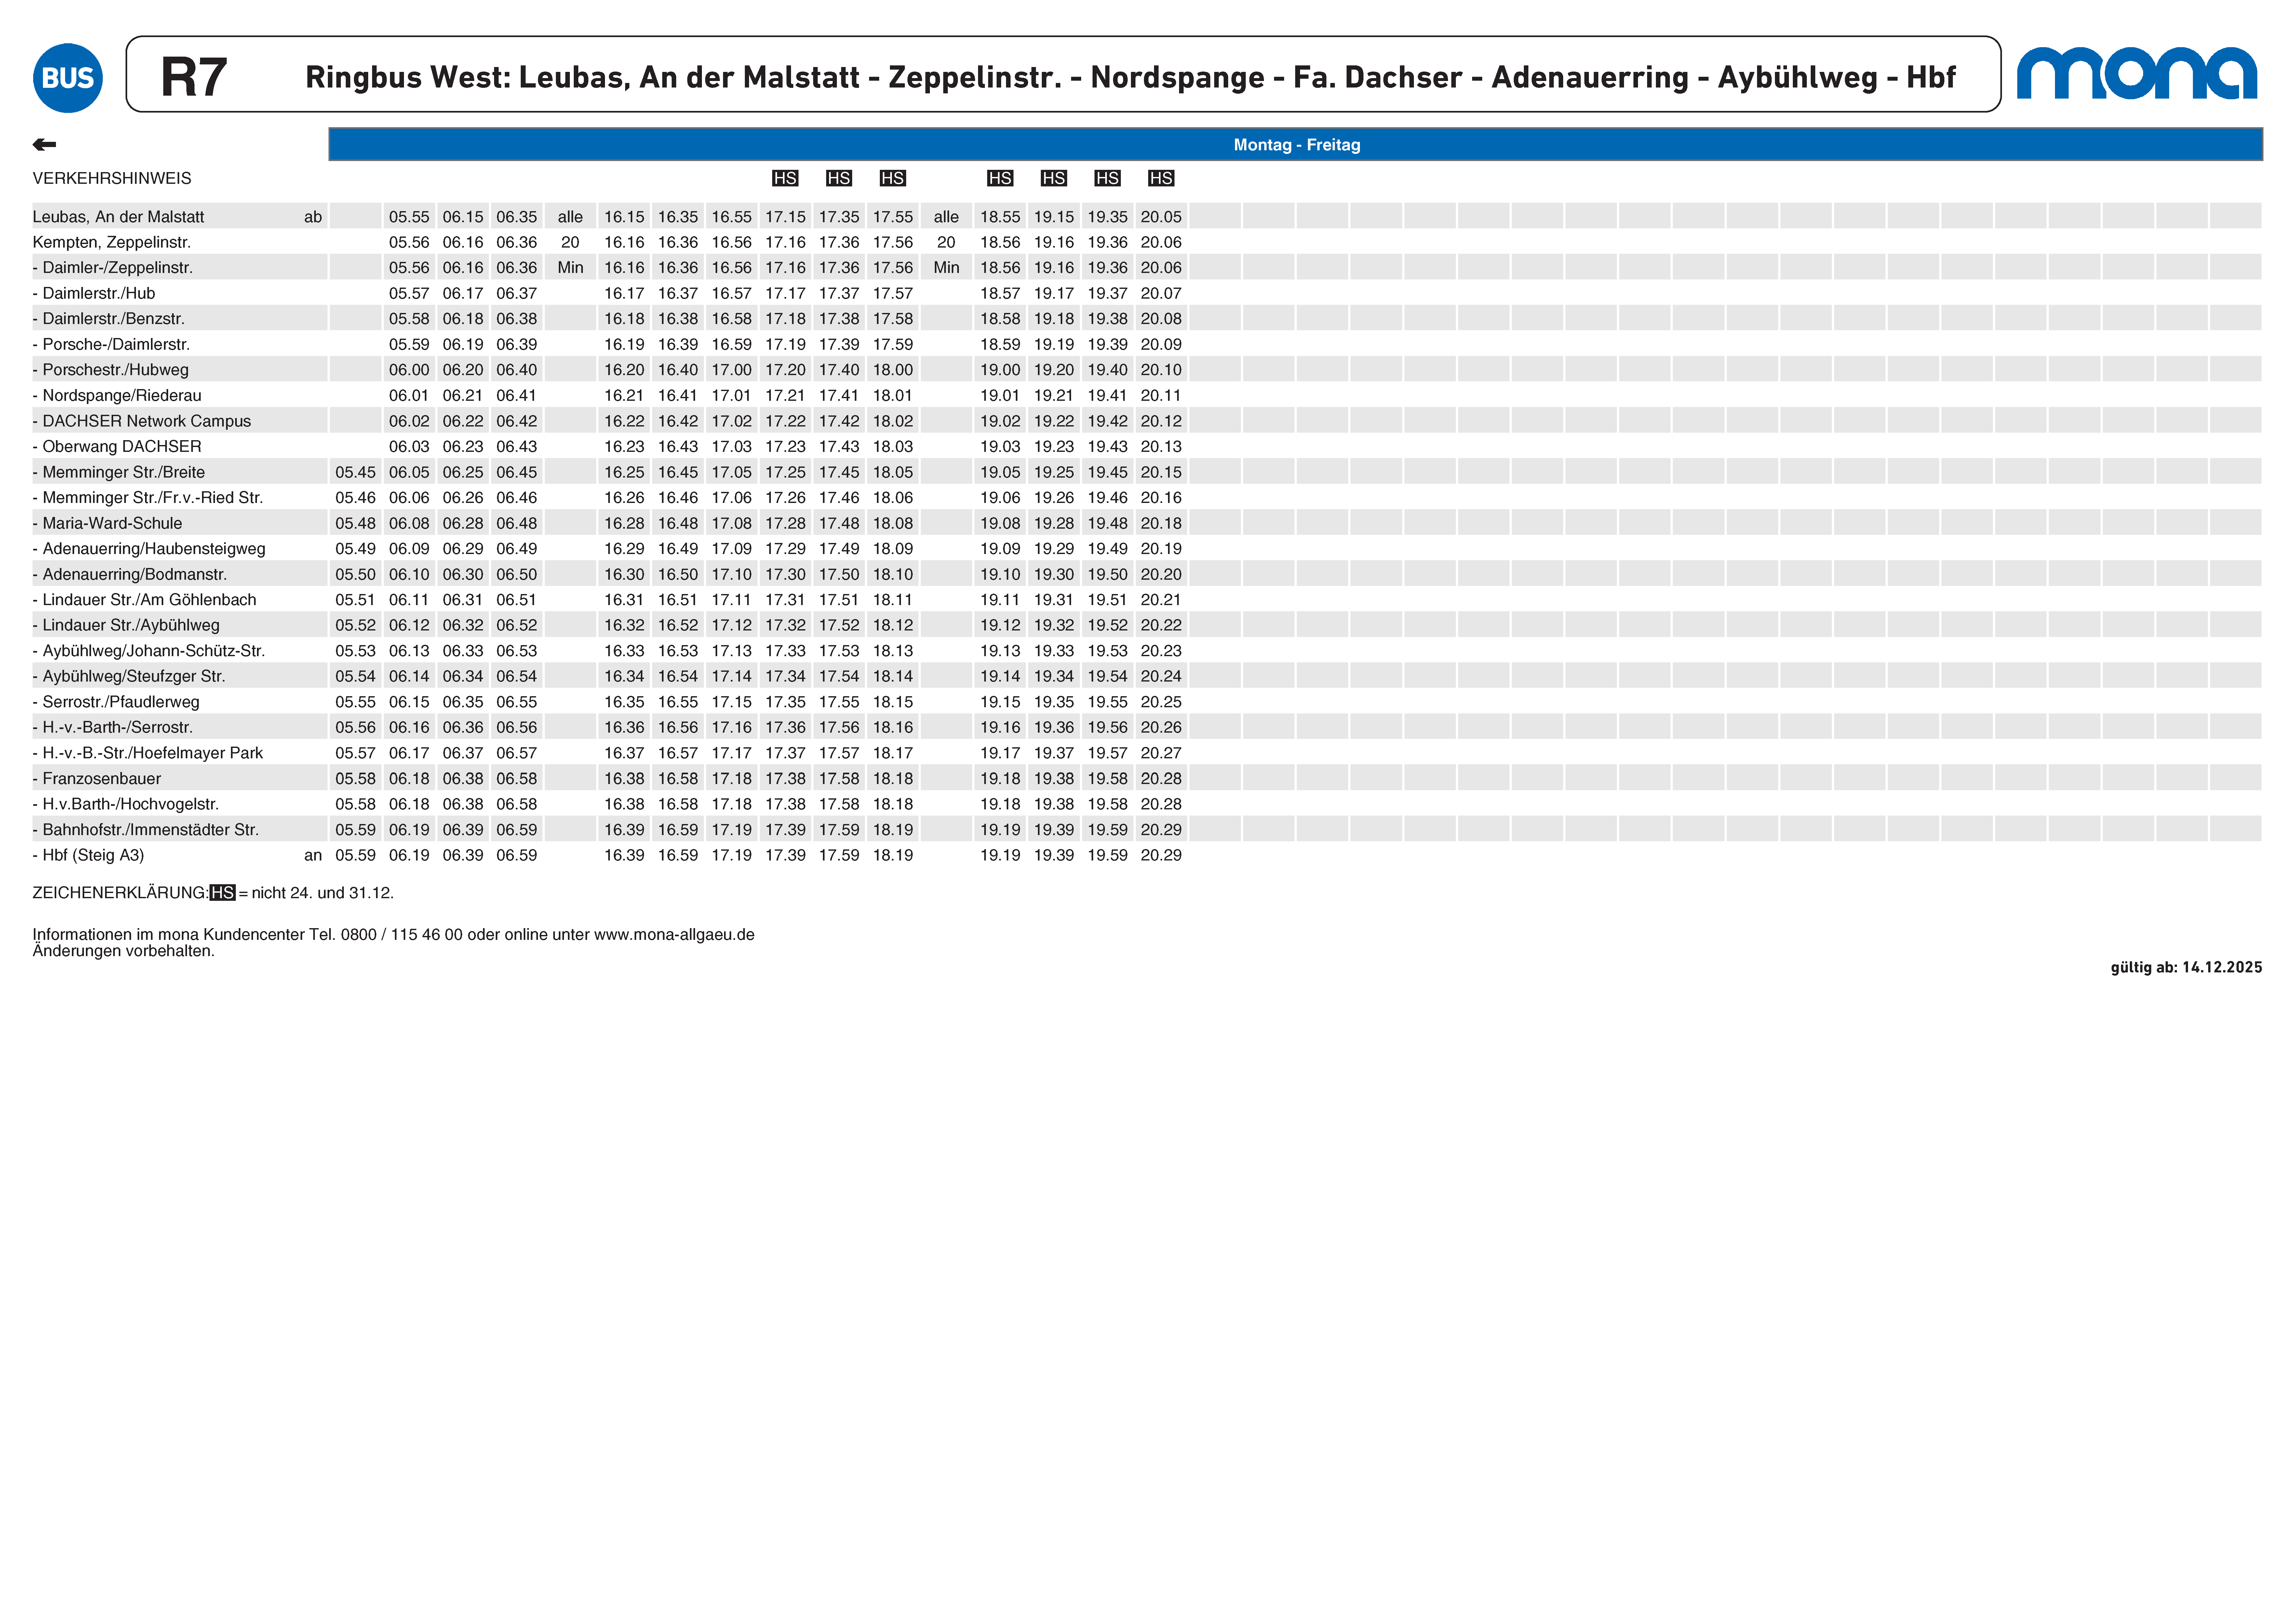Click the 05.55 departure in the Leubas row

click(x=409, y=217)
